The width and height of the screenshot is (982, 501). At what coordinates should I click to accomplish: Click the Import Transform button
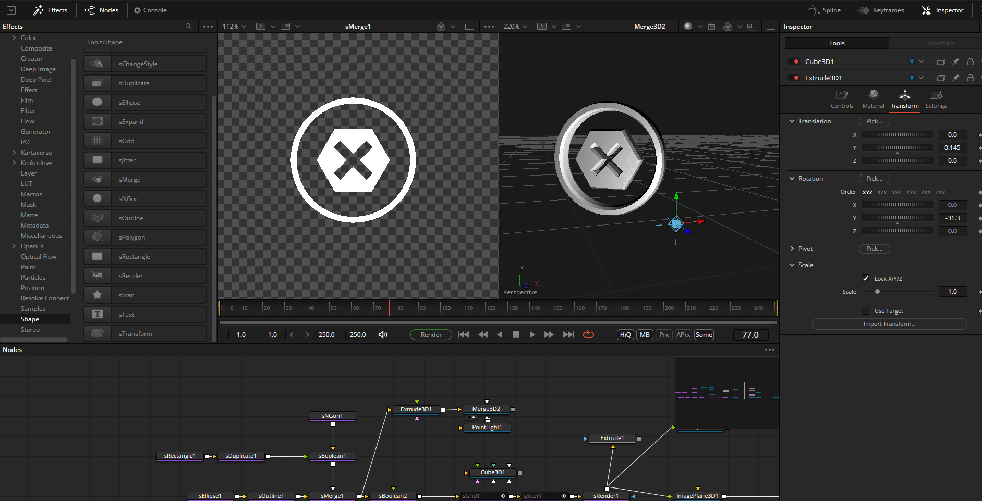889,323
